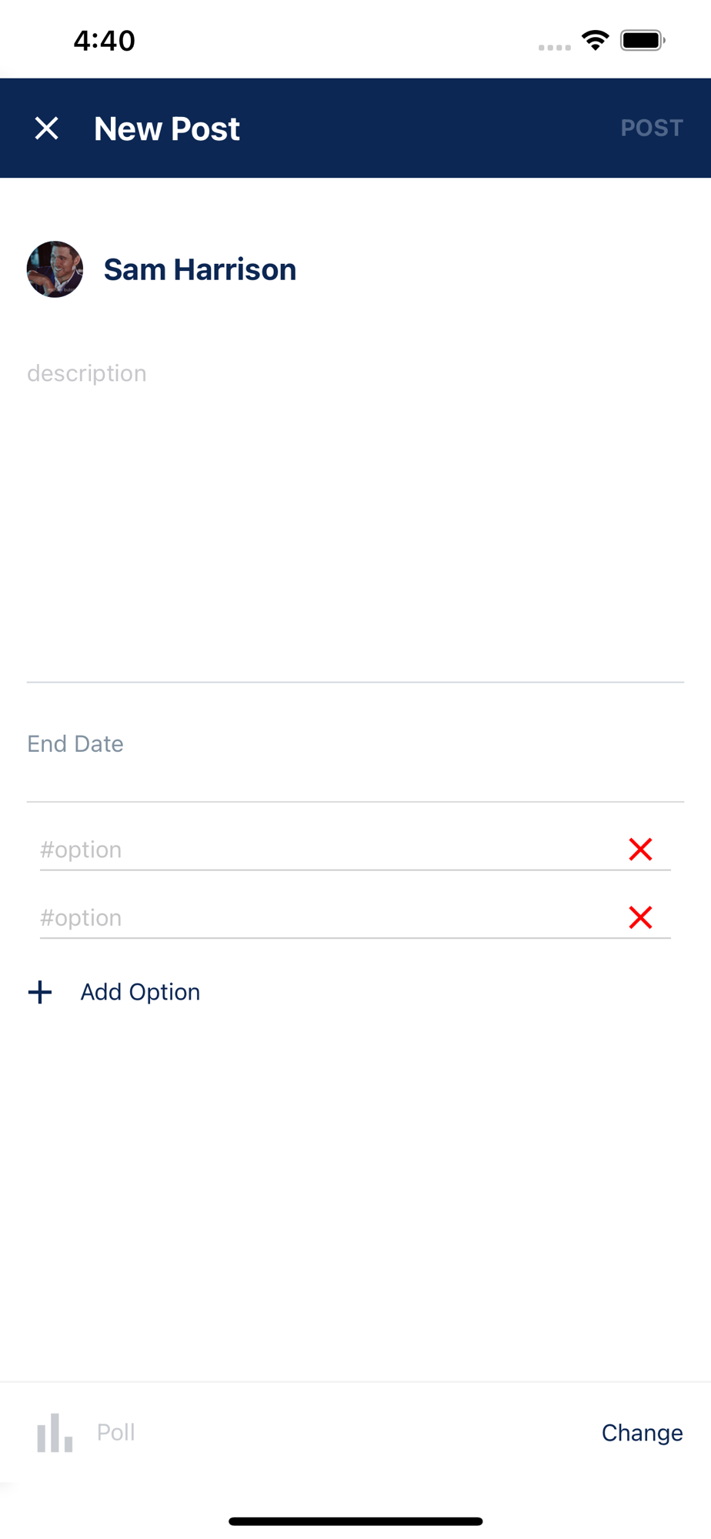
Task: Remove the first option with its red X
Action: [640, 850]
